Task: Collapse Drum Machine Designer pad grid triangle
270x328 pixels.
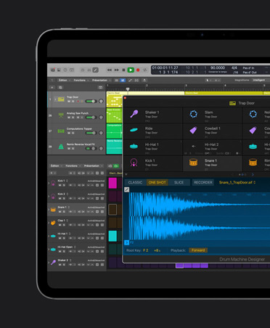Action: [126, 174]
